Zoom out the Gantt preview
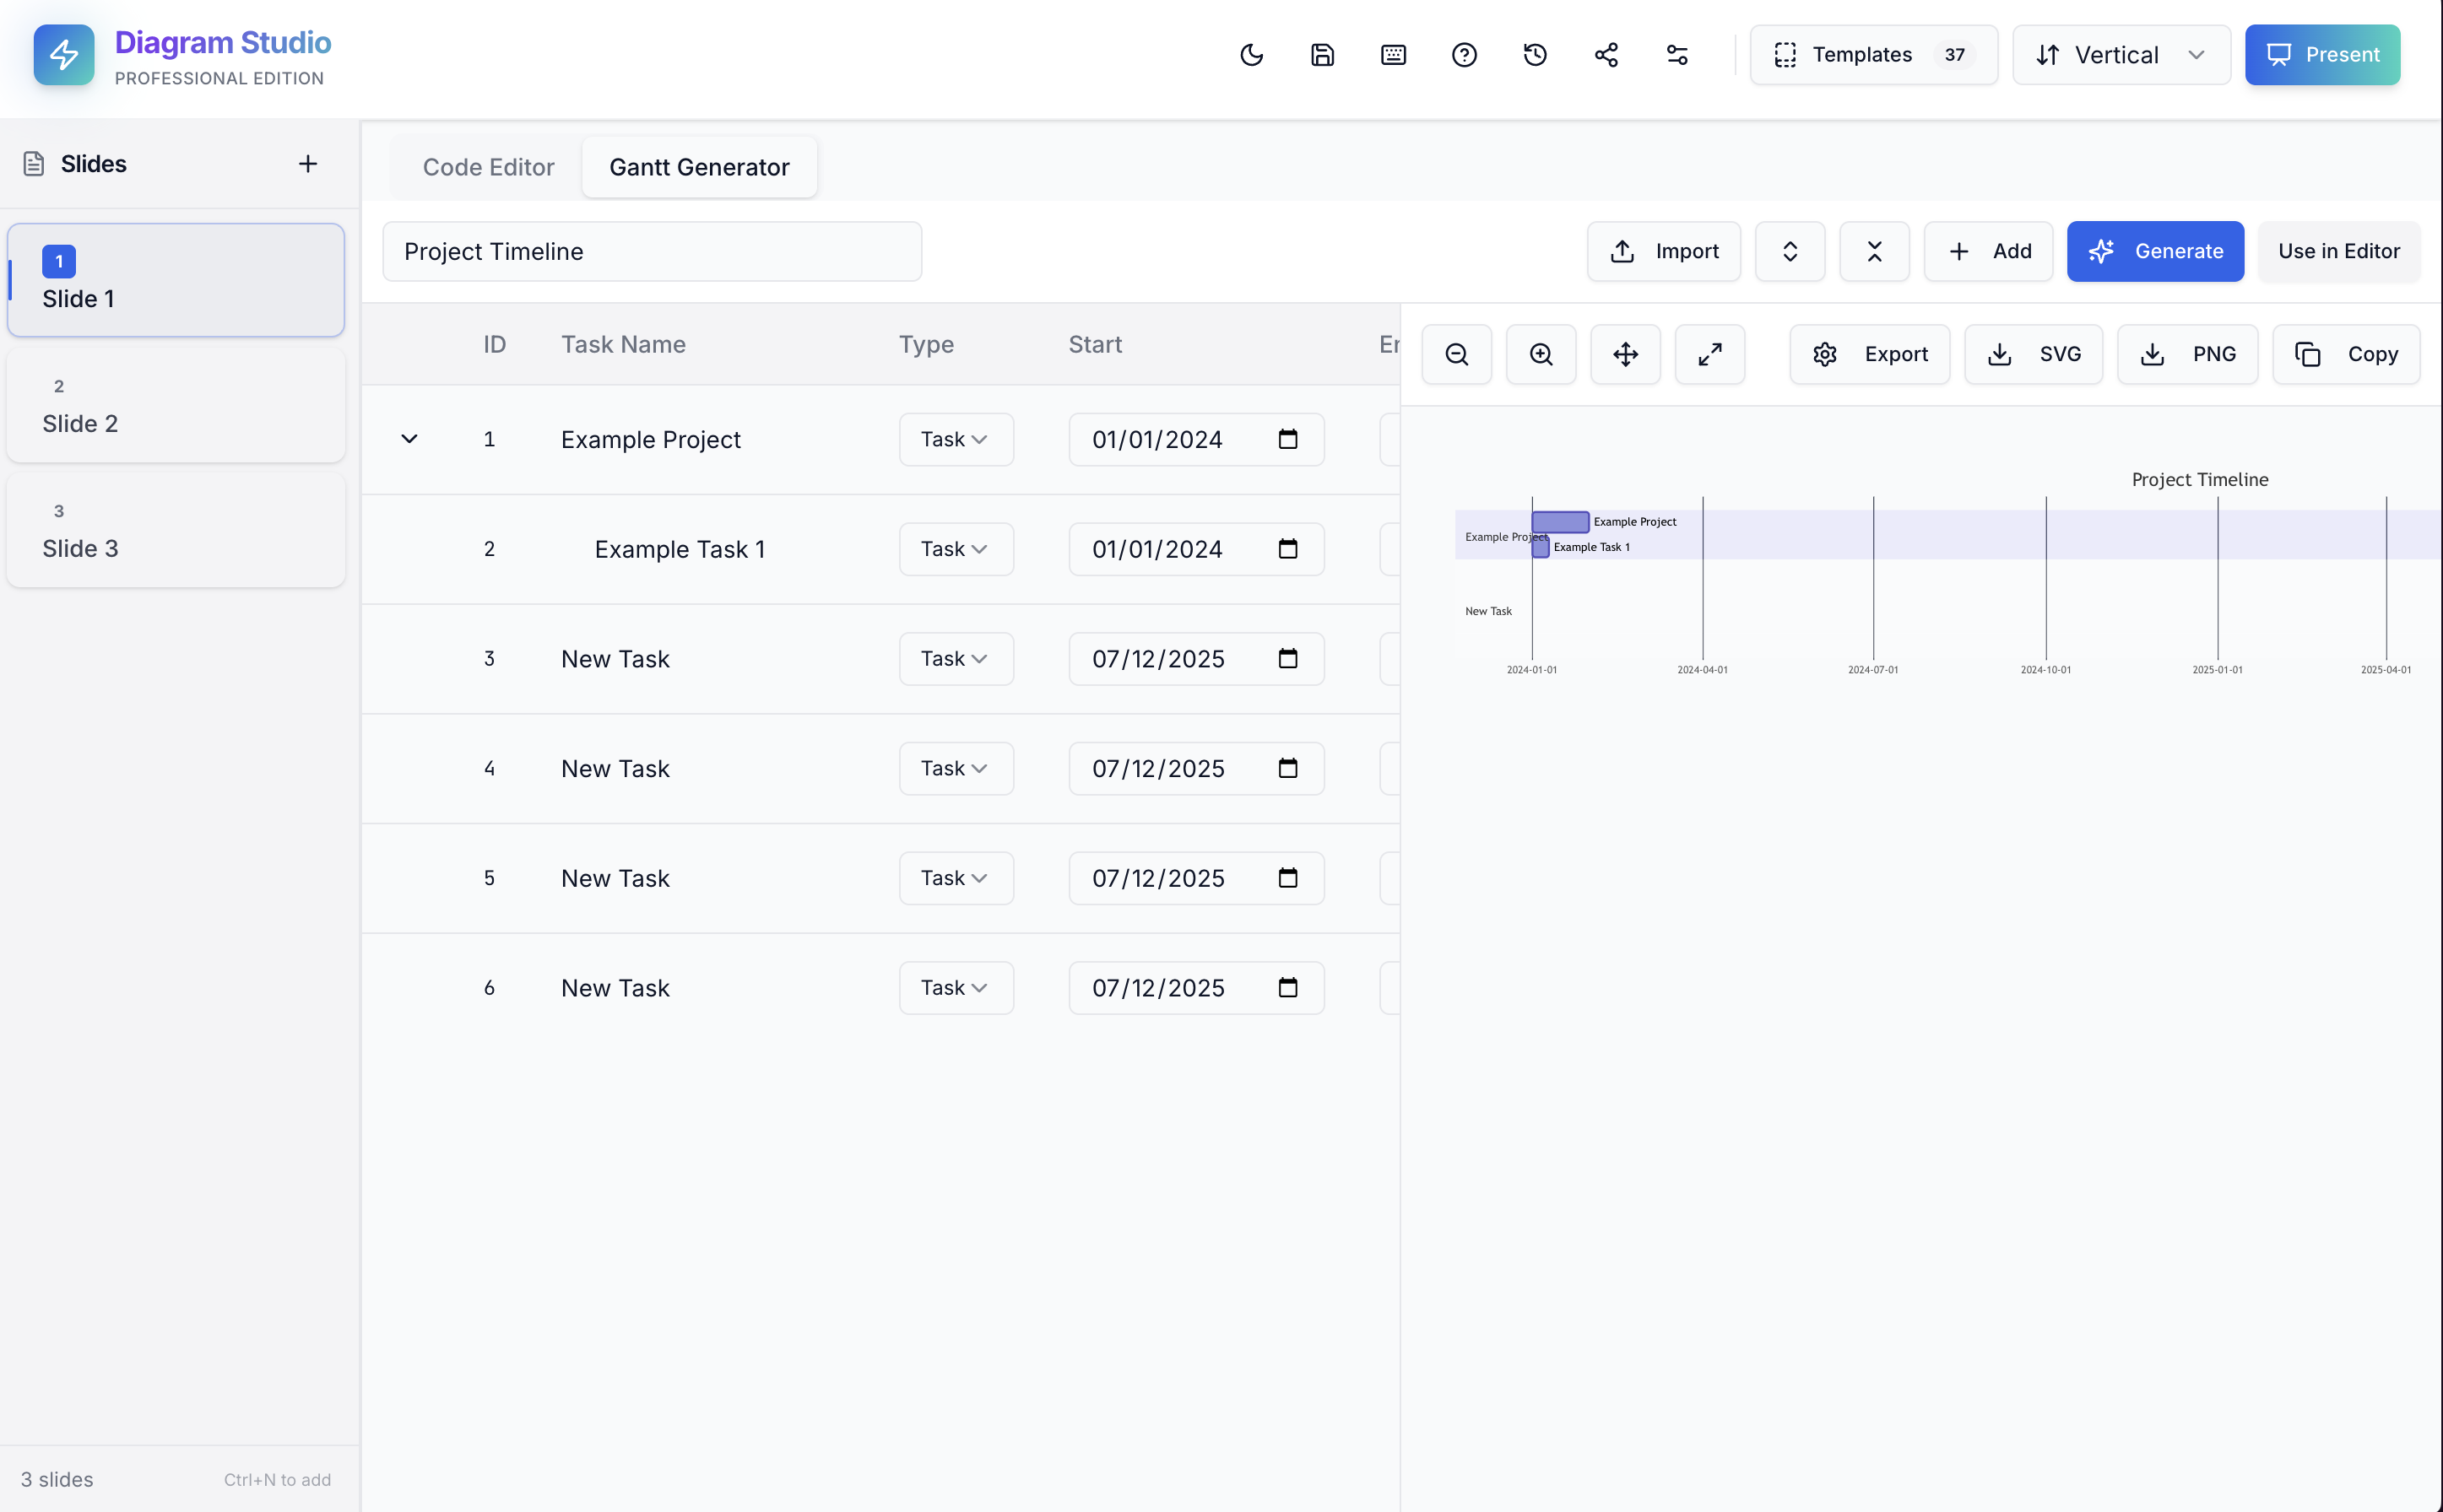2443x1512 pixels. click(x=1456, y=354)
